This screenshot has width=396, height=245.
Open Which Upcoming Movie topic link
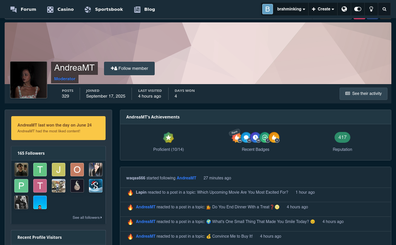(x=242, y=192)
